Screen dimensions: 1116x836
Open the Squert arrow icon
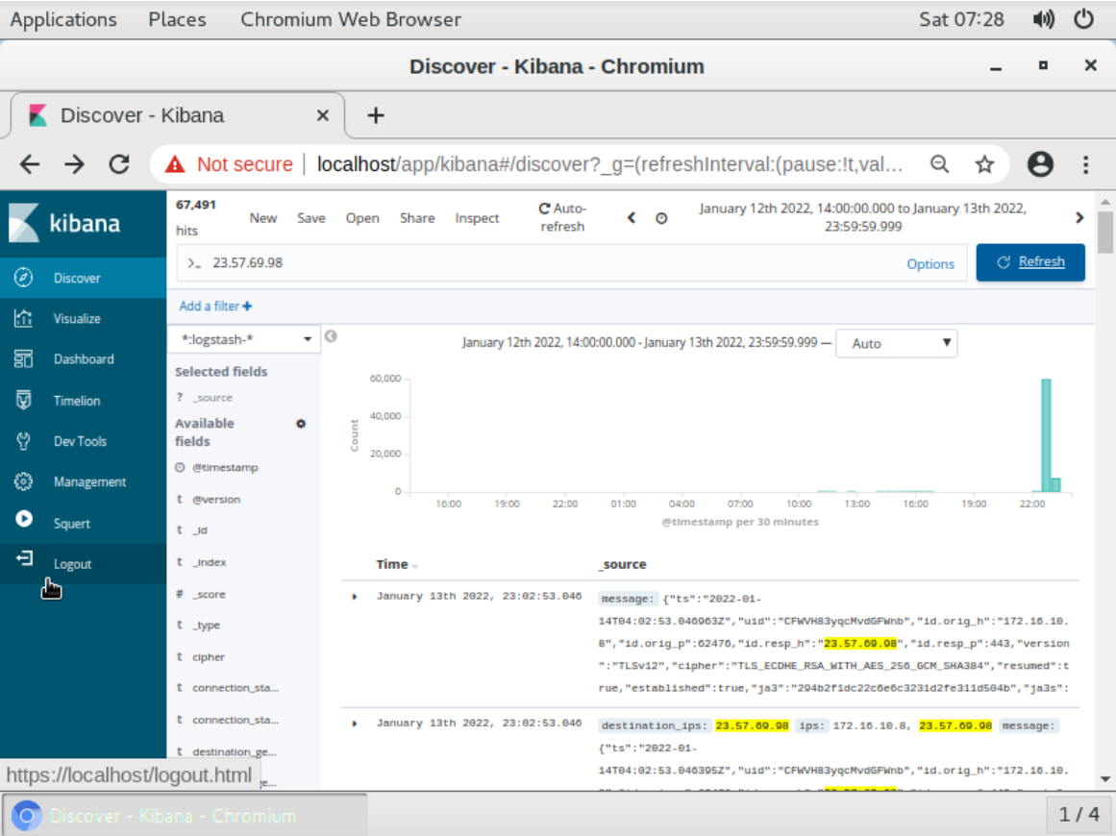[23, 519]
